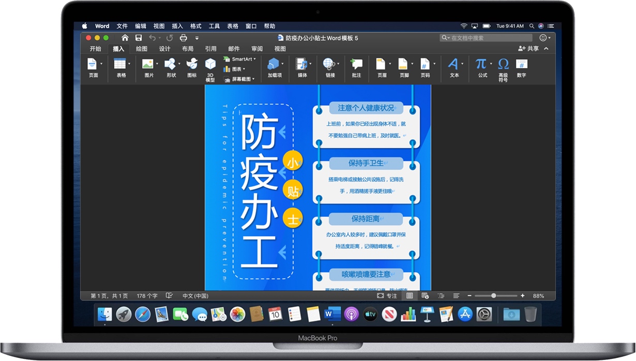
Task: Click the 88% zoom level button
Action: pos(538,296)
